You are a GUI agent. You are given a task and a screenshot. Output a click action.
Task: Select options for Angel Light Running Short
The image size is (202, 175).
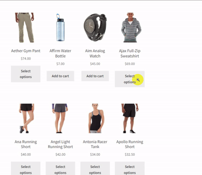coord(60,168)
